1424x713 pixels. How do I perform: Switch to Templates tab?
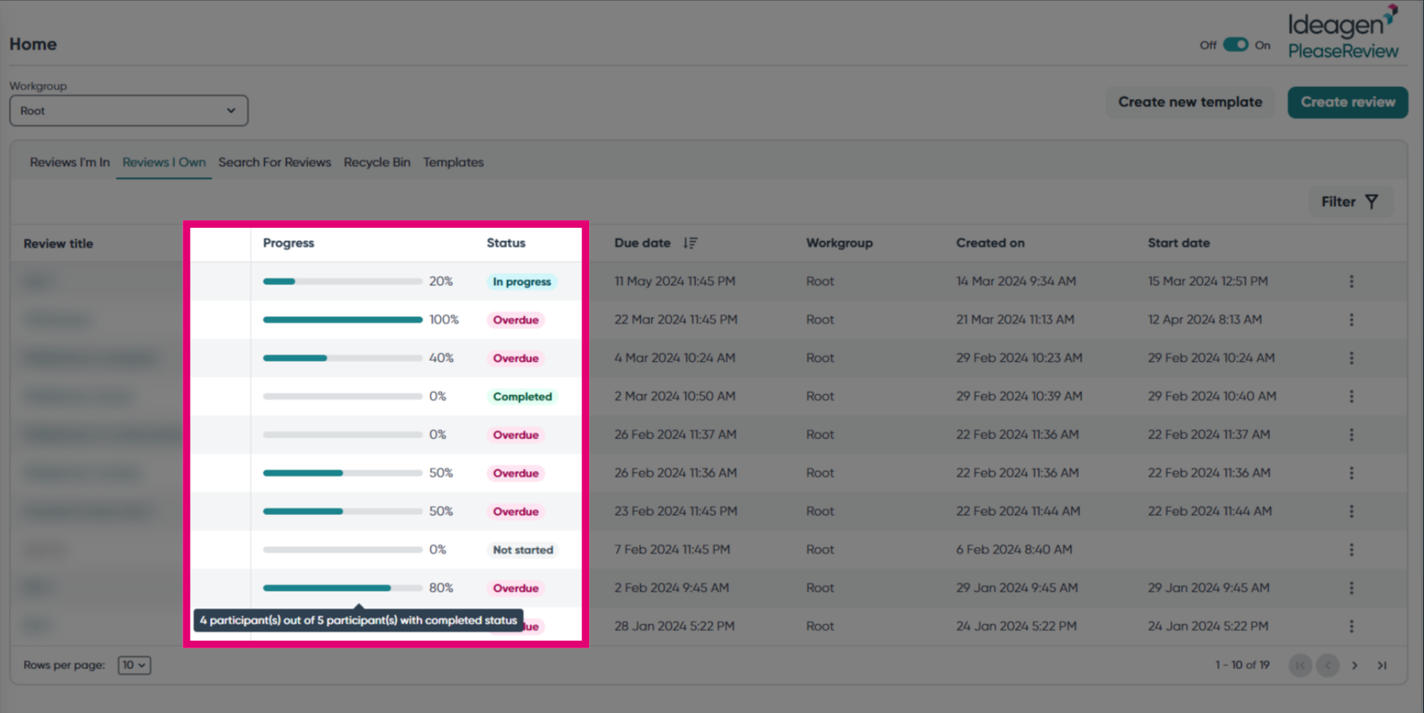(x=454, y=162)
